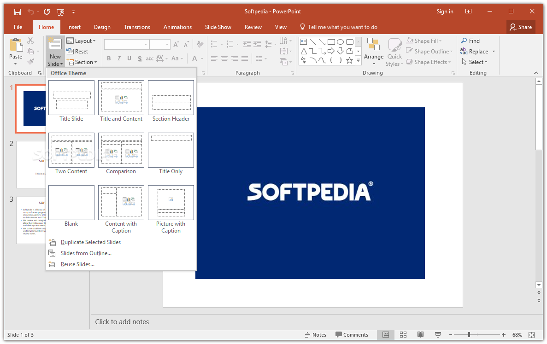Click the Format Painter brush icon

(30, 62)
